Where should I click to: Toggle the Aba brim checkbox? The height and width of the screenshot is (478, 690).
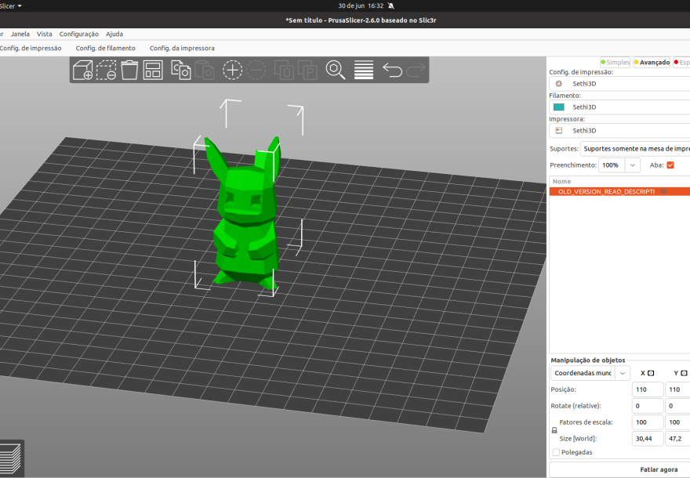pyautogui.click(x=670, y=165)
